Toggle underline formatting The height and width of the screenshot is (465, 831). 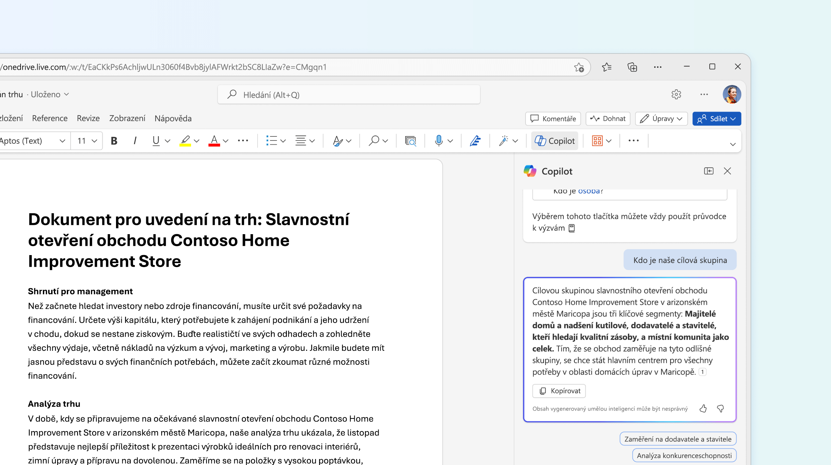(x=156, y=141)
